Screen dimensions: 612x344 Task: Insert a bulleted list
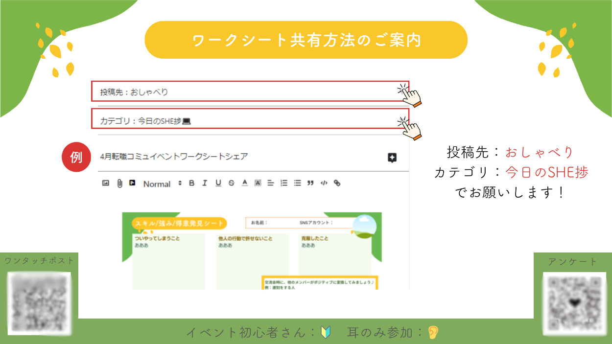click(x=297, y=183)
